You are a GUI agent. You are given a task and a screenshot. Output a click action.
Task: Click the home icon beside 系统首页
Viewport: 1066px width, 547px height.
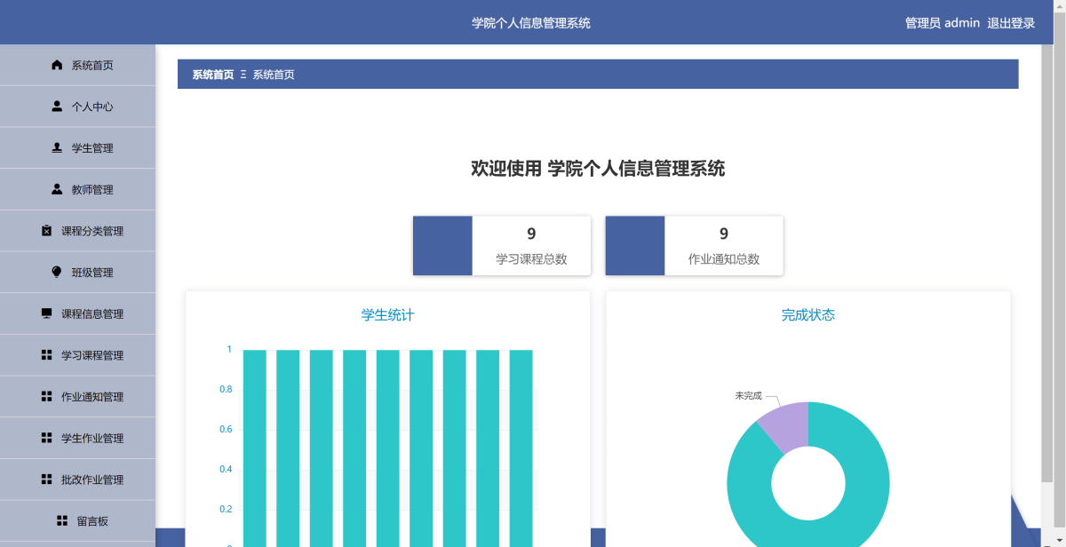point(57,65)
